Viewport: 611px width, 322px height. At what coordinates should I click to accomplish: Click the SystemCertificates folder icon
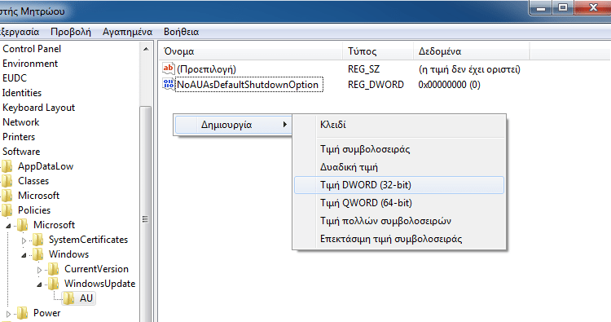click(x=37, y=240)
